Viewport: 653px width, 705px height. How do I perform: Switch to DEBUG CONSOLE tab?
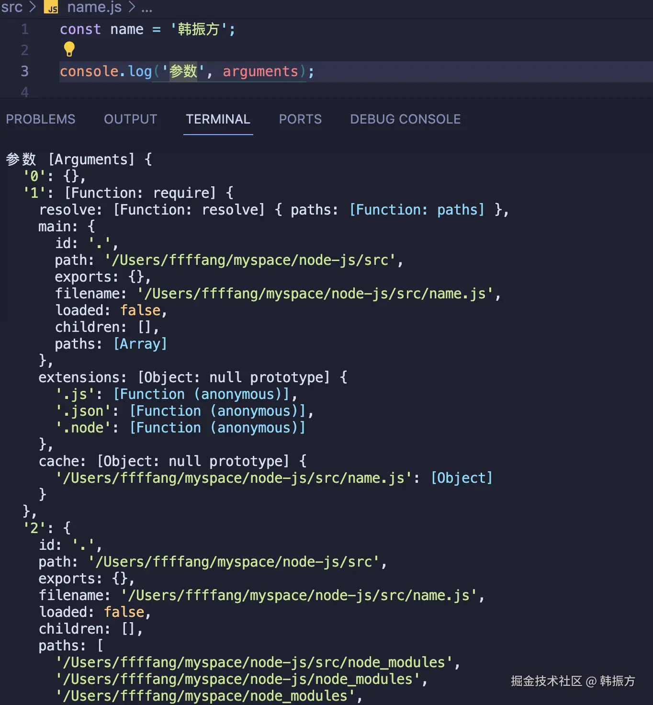click(405, 119)
